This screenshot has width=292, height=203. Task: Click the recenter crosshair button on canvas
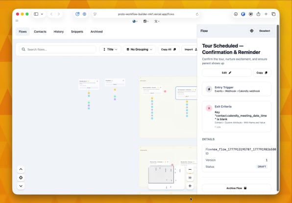[x=21, y=178]
